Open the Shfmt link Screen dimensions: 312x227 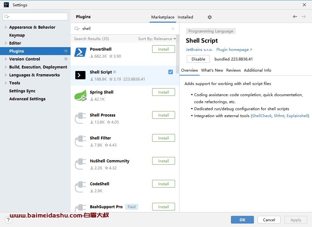coord(279,116)
